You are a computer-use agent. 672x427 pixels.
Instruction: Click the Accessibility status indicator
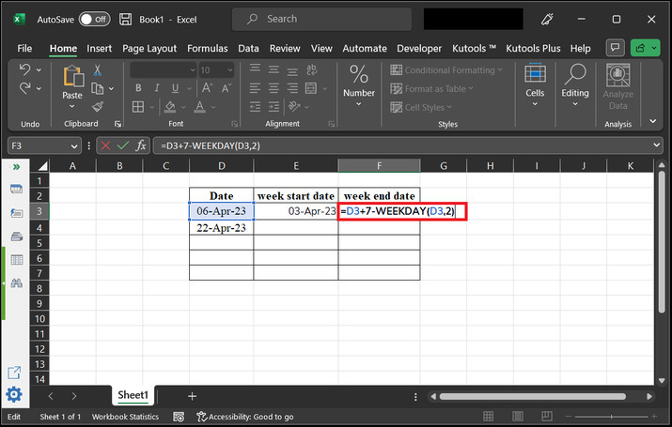[x=244, y=417]
